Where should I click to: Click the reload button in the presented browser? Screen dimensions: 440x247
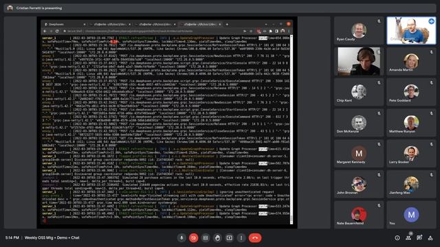[57, 31]
